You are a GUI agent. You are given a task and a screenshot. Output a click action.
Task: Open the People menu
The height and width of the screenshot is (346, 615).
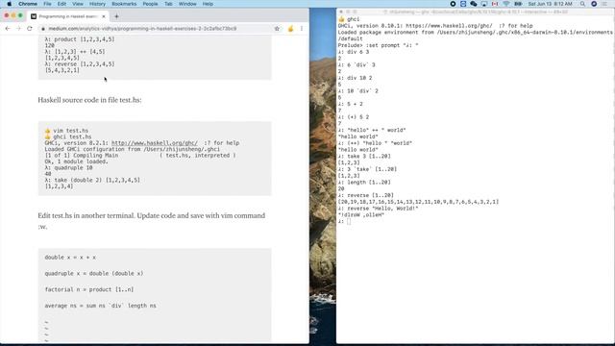pos(150,4)
